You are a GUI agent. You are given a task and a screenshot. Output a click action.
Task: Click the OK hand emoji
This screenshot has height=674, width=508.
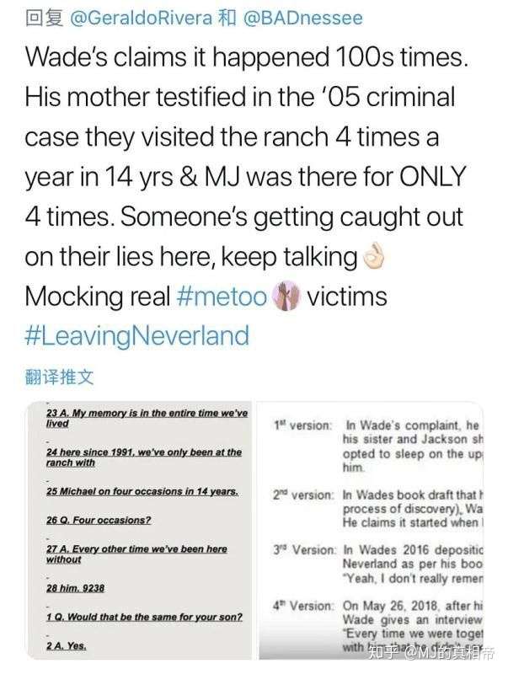[373, 257]
